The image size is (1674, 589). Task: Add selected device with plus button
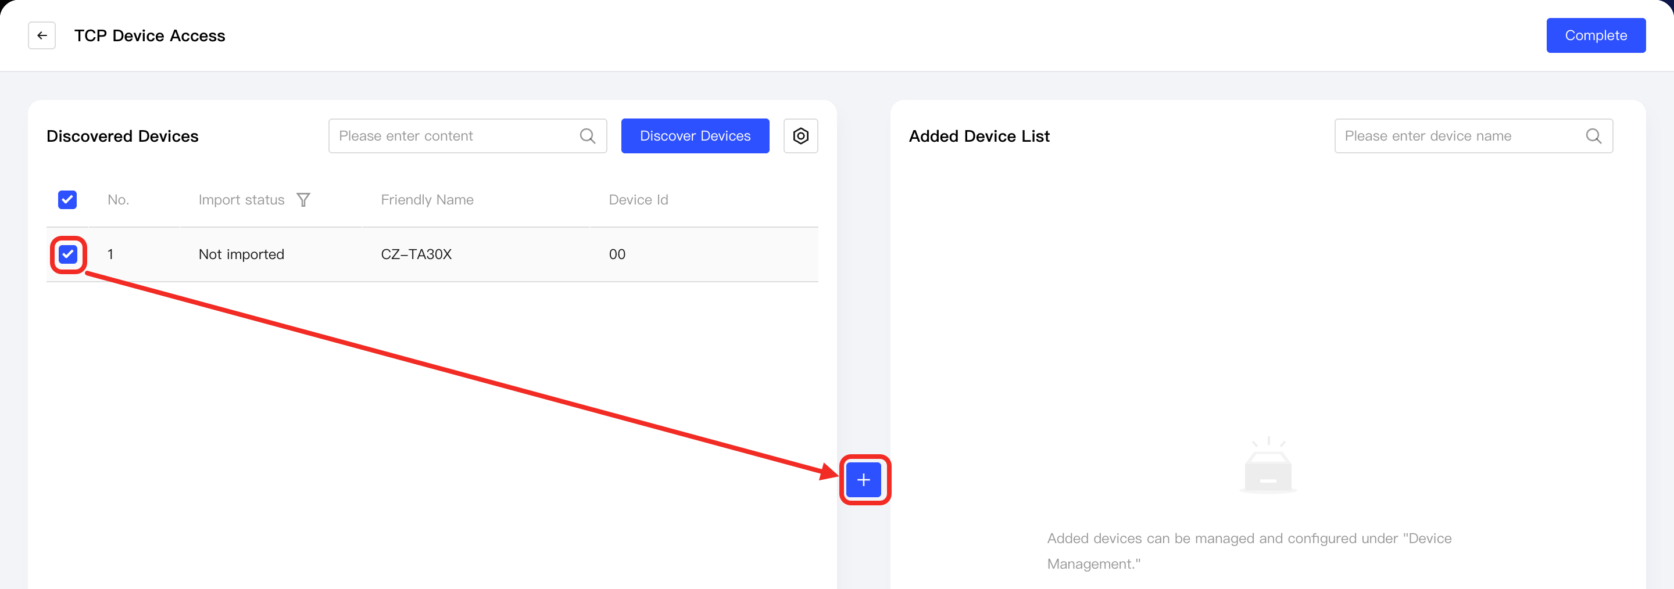864,480
